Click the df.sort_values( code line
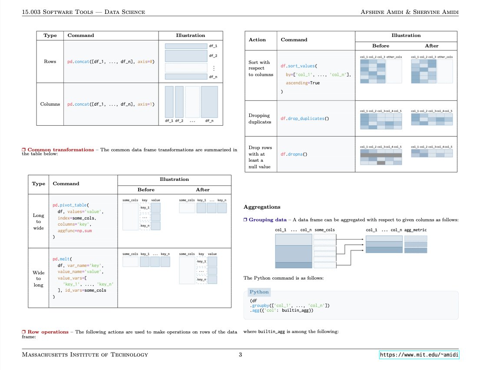 [299, 66]
